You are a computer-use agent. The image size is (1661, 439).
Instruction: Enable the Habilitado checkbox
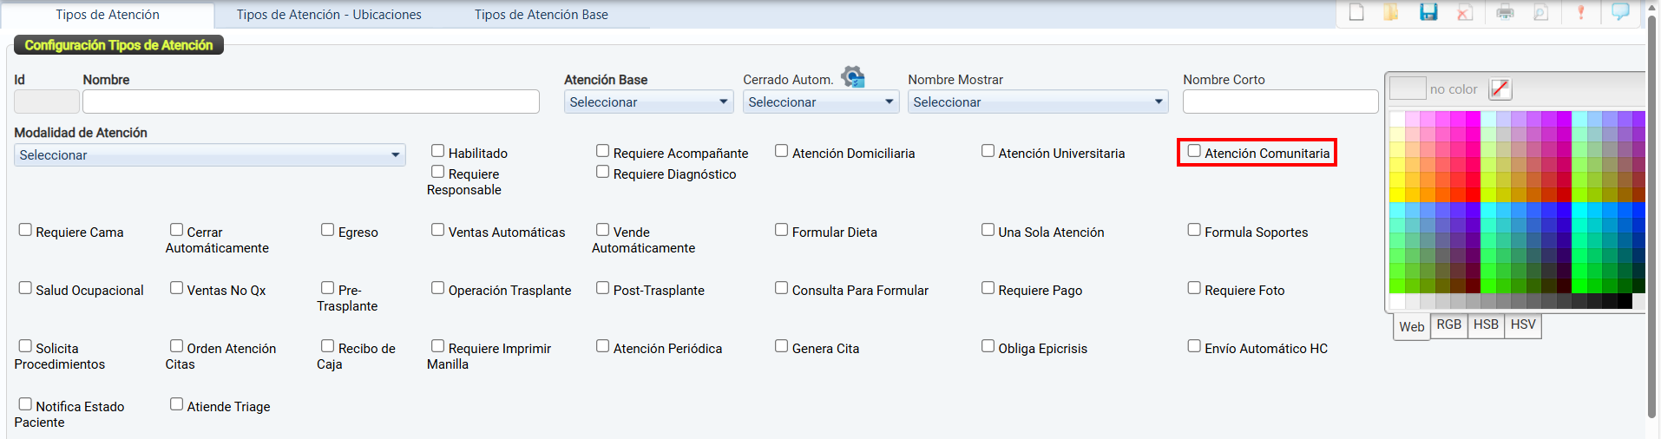(x=438, y=151)
